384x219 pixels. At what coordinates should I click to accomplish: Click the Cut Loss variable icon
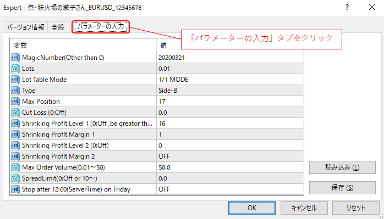pyautogui.click(x=15, y=113)
